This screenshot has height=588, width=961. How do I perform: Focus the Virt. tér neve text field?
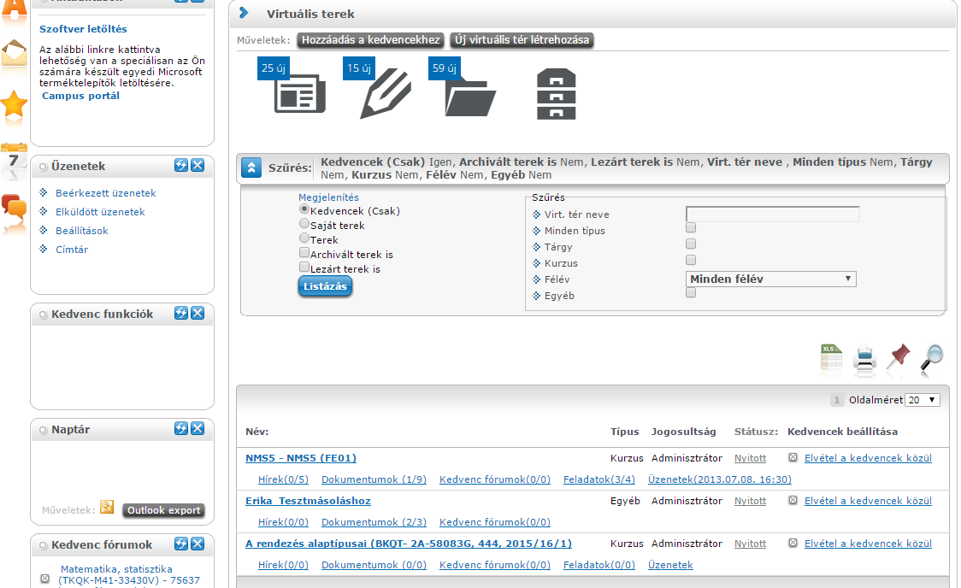pyautogui.click(x=772, y=214)
